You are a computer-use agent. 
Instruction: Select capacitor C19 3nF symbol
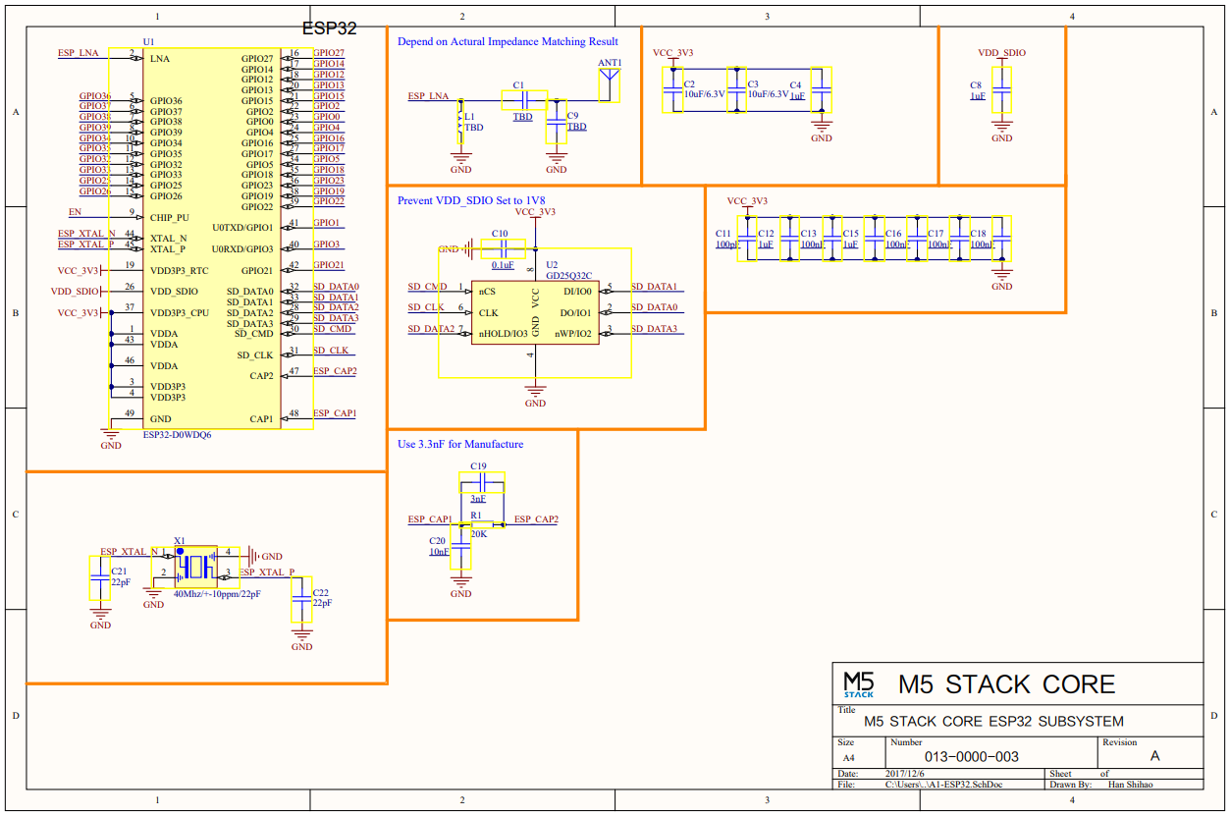[482, 482]
